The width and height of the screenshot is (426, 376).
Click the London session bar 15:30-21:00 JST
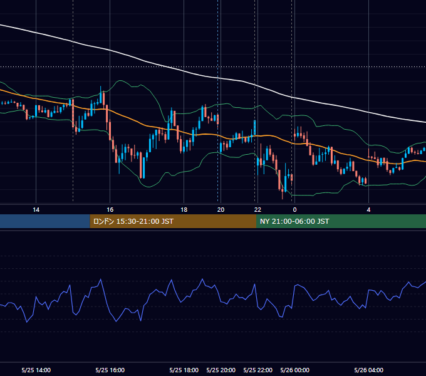pos(173,221)
